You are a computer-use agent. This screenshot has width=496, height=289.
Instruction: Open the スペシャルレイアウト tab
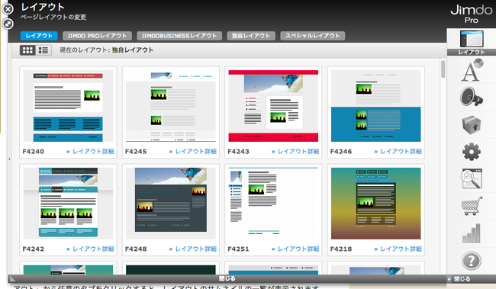[313, 36]
